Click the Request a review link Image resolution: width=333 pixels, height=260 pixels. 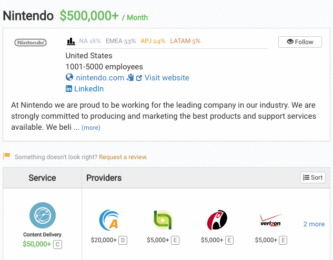tap(123, 157)
